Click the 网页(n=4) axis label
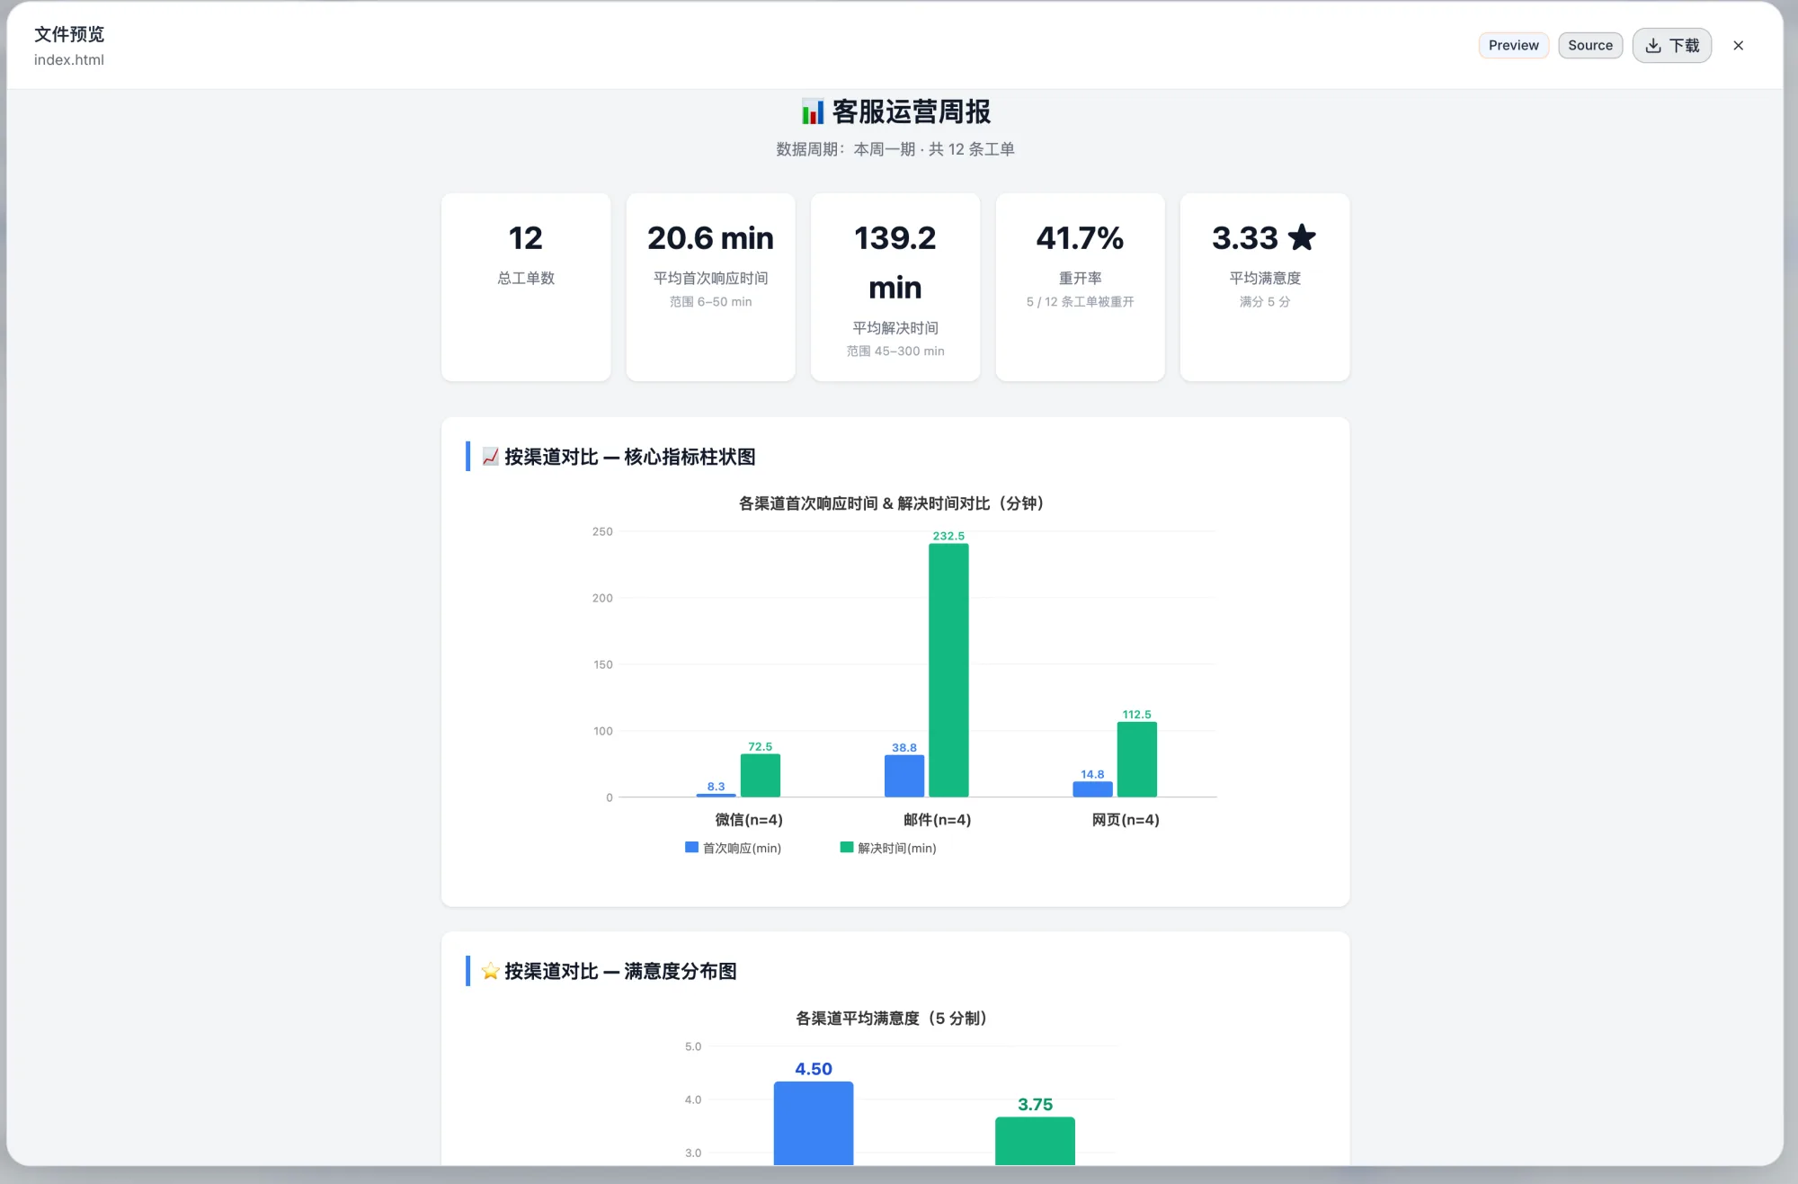This screenshot has width=1798, height=1184. point(1125,820)
